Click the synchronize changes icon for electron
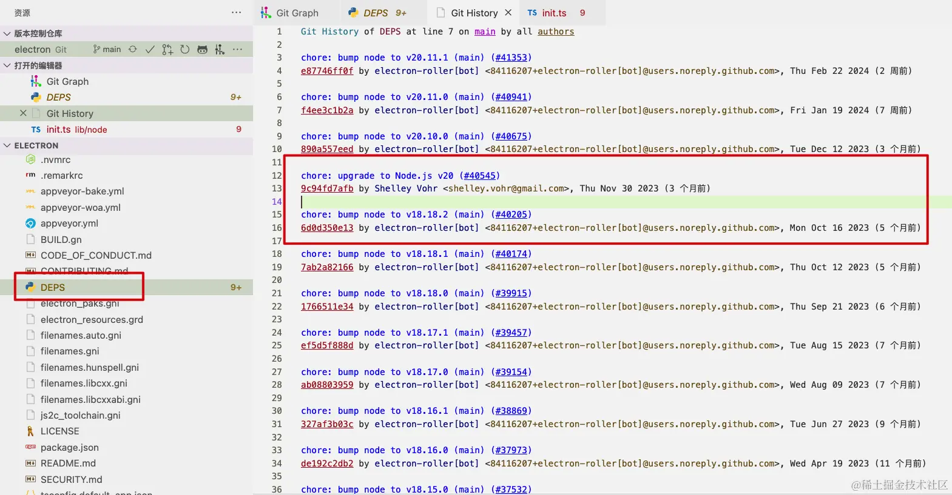The height and width of the screenshot is (495, 952). coord(132,49)
